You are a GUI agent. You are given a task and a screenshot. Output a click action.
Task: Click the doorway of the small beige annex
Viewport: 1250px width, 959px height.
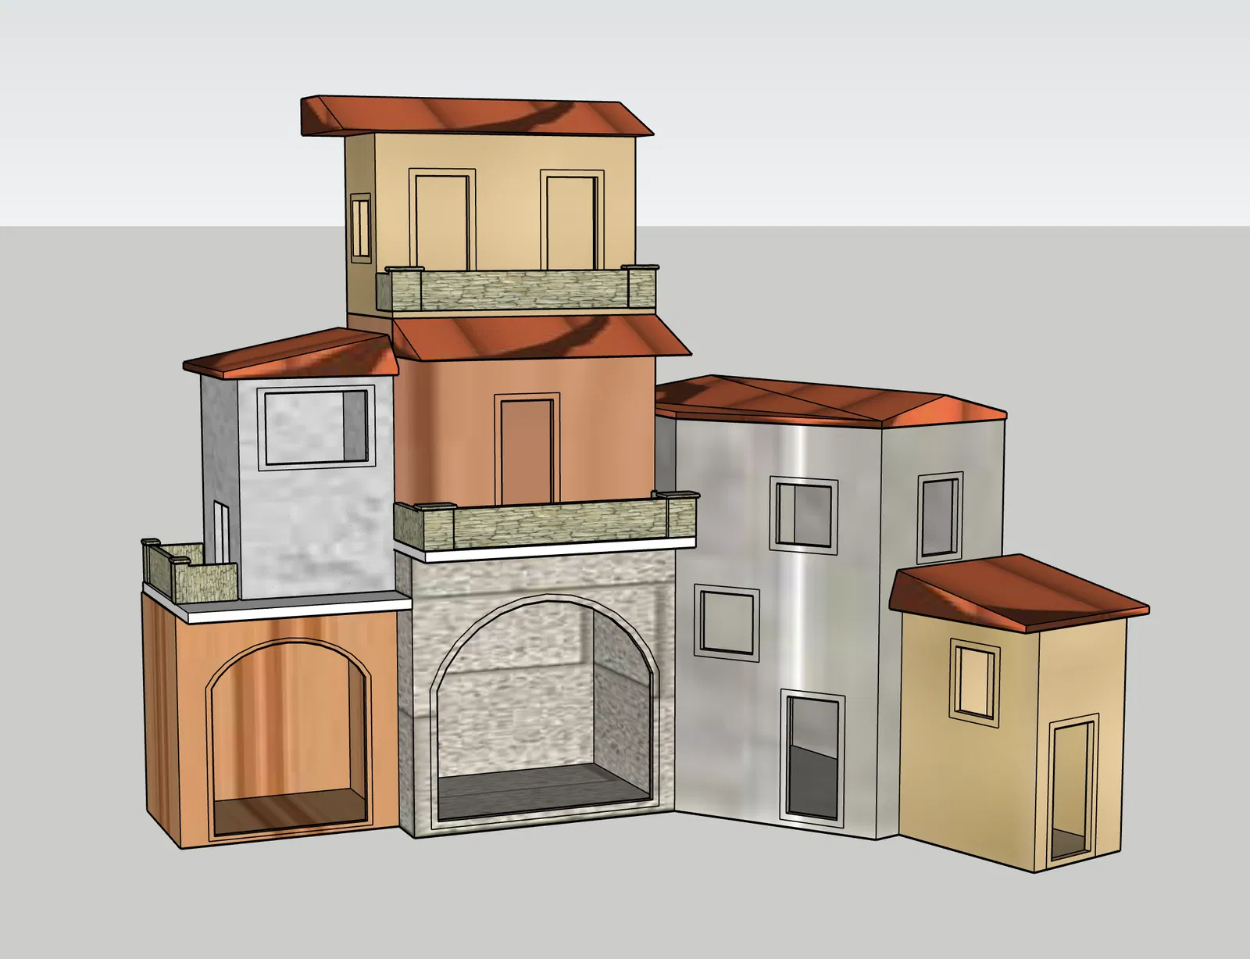point(1071,791)
